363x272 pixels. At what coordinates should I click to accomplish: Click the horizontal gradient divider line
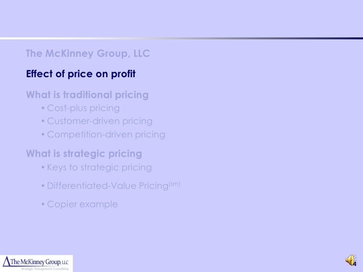(181, 38)
